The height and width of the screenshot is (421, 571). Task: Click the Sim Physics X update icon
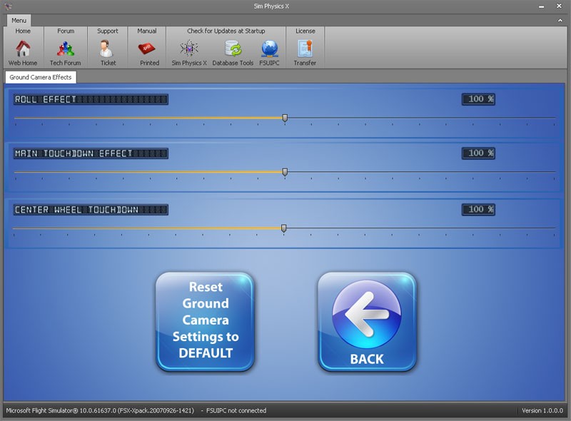coord(189,49)
